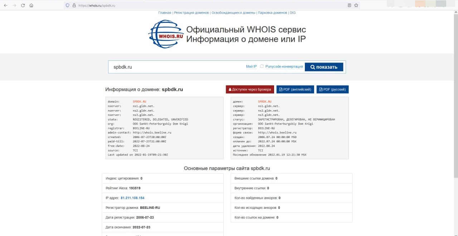Open the Главная menu link

point(165,13)
